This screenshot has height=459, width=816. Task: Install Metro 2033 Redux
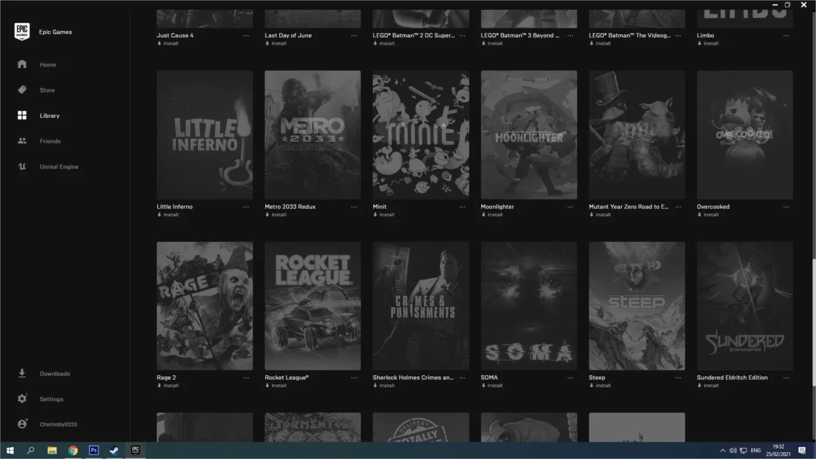276,215
